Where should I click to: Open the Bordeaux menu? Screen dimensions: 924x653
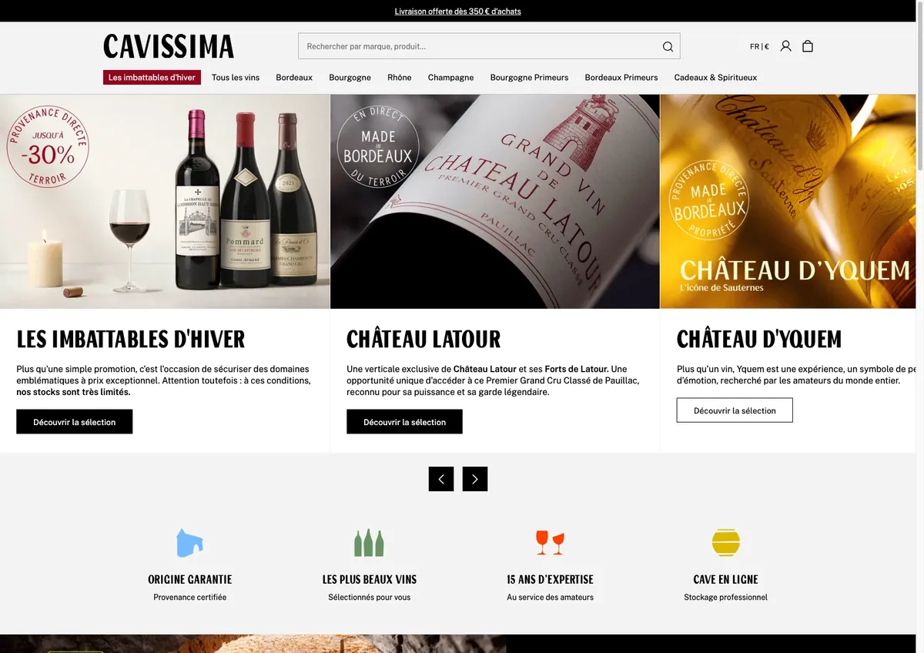[x=294, y=77]
